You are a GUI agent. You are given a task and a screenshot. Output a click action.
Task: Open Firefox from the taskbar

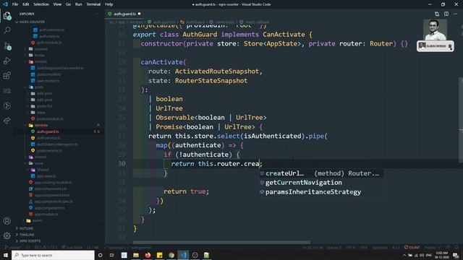pos(148,255)
